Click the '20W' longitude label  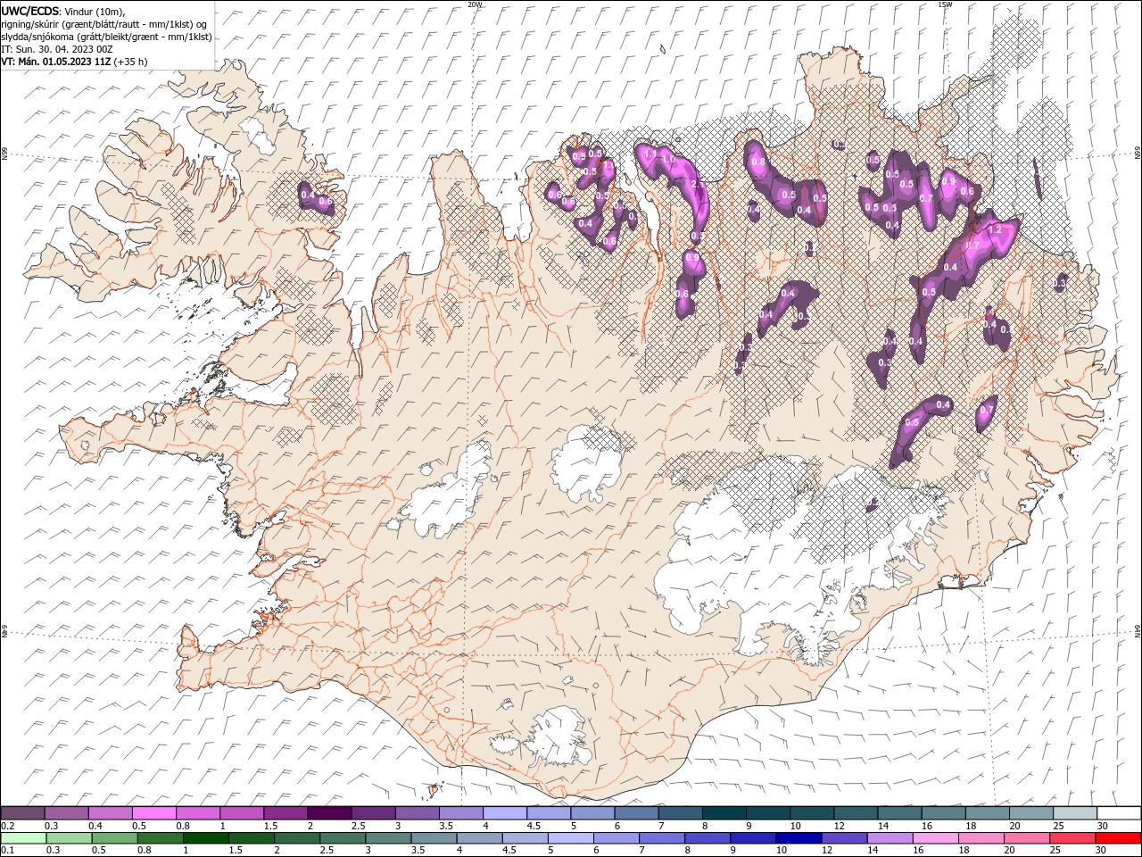click(x=475, y=4)
